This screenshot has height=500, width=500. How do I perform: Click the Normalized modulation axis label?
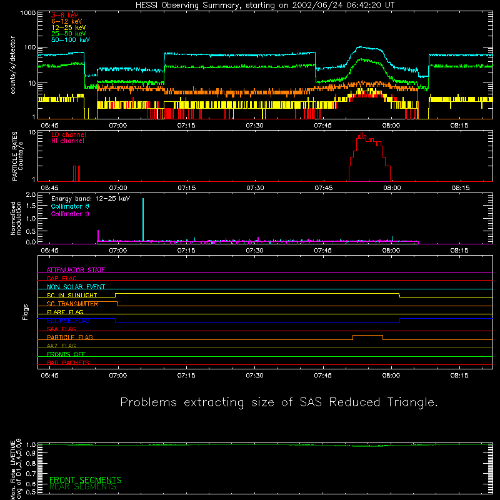click(x=16, y=218)
